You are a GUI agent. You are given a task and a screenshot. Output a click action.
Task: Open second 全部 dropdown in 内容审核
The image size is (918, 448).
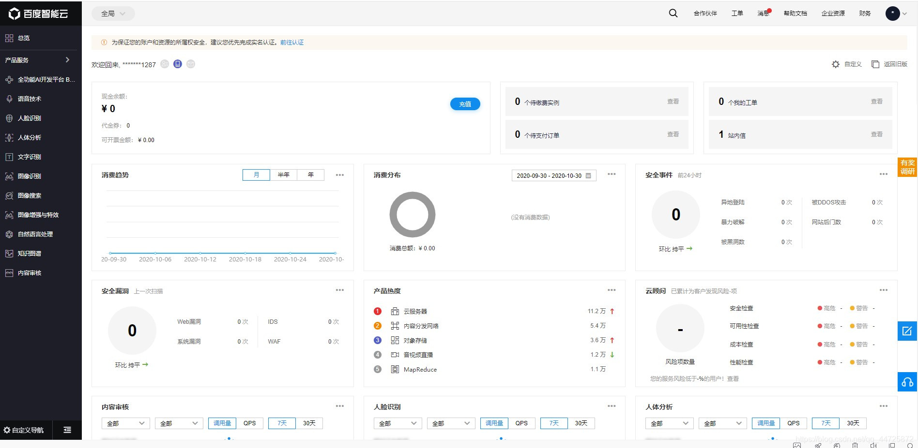tap(179, 423)
